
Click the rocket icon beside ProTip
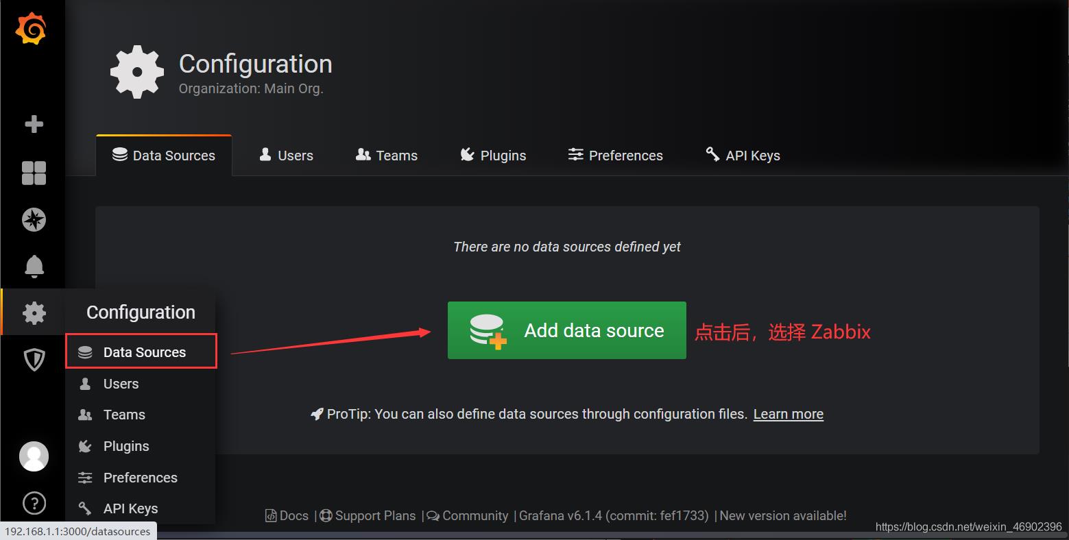pos(317,414)
